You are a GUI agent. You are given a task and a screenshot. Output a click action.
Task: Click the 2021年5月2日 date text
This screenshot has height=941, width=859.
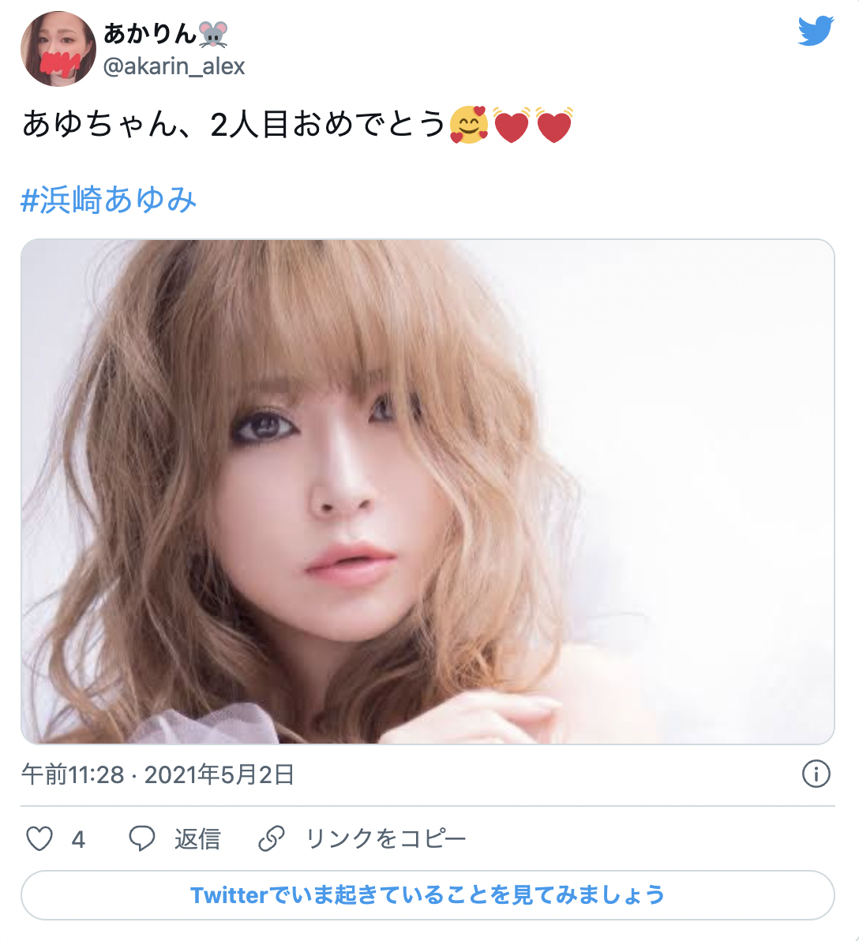click(x=219, y=774)
